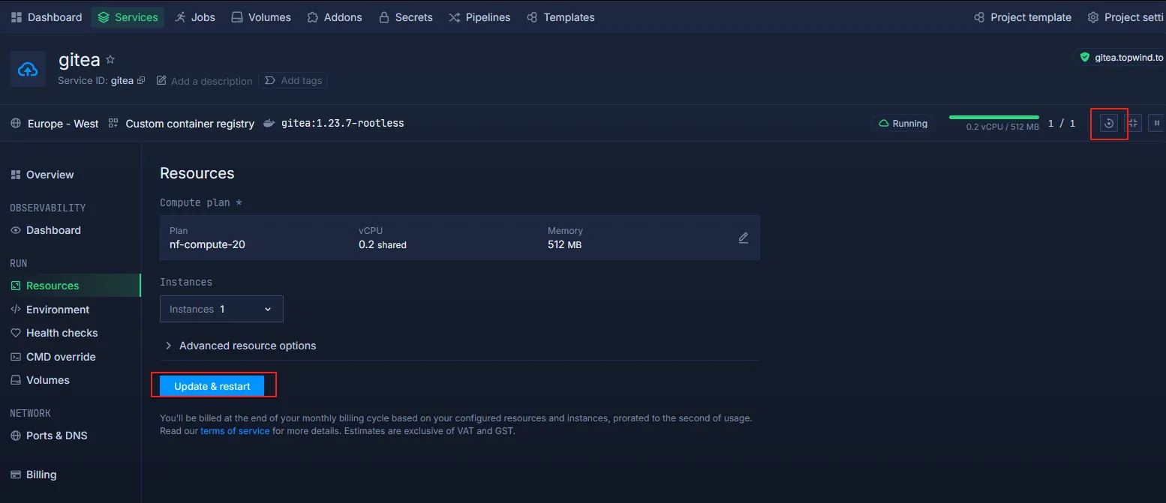This screenshot has height=503, width=1166.
Task: Open the observability Dashboard sidebar item
Action: (x=46, y=230)
